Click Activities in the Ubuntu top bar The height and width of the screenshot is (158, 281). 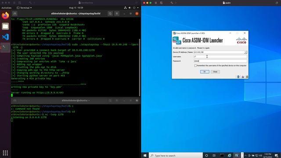pyautogui.click(x=7, y=8)
